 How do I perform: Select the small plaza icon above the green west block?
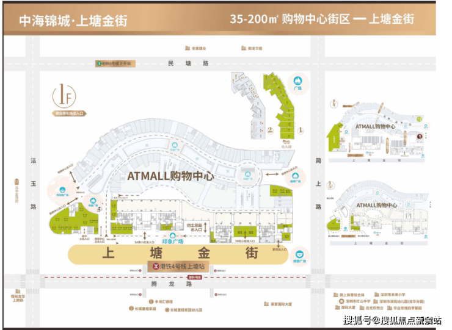pyautogui.click(x=93, y=203)
